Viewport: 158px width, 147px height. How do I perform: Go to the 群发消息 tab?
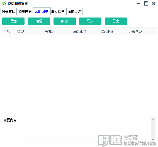(58, 12)
